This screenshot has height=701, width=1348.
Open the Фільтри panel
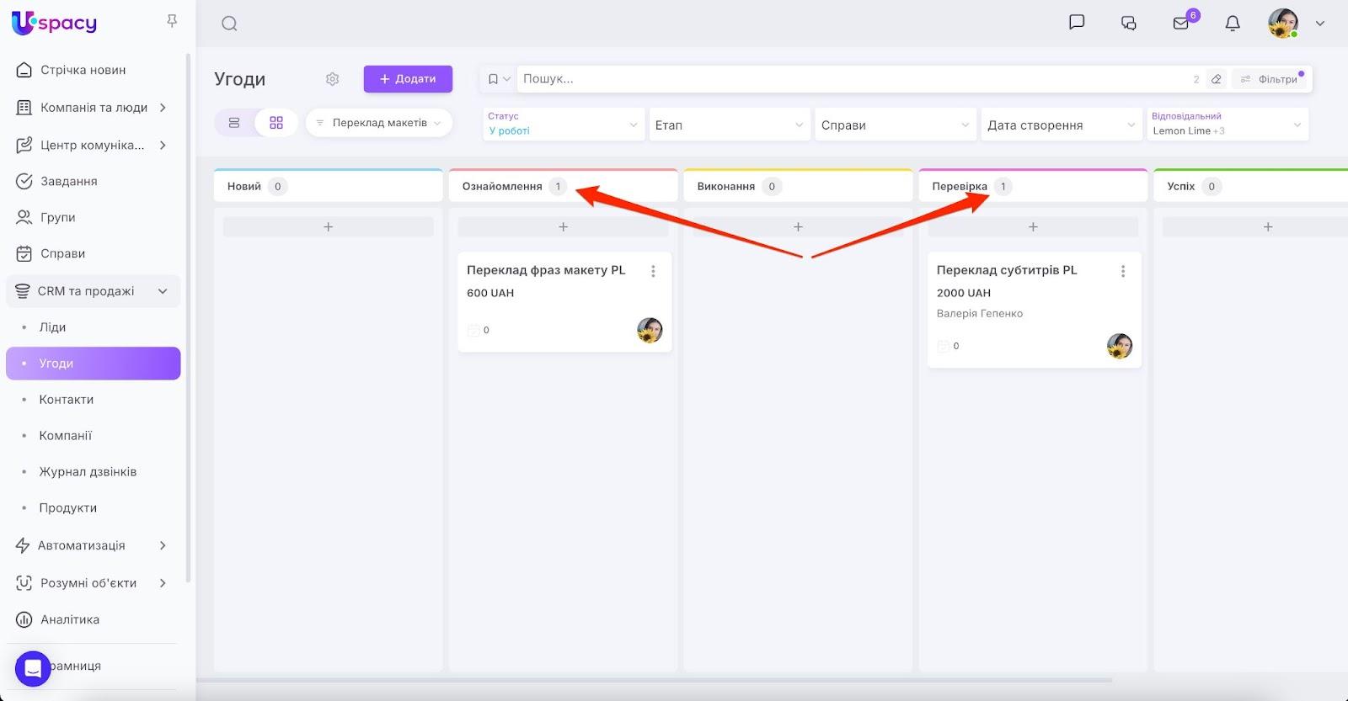click(x=1269, y=79)
